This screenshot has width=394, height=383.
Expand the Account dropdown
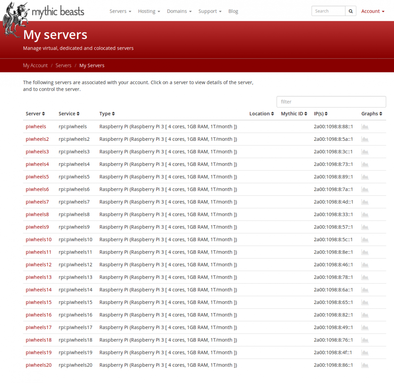[x=373, y=11]
